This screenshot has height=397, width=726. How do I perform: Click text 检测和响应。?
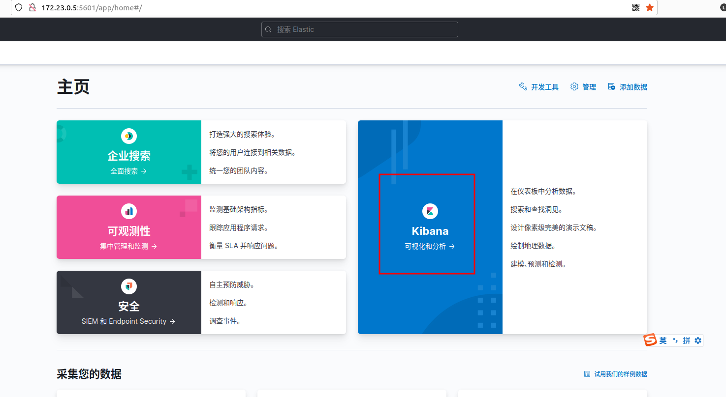pyautogui.click(x=228, y=303)
